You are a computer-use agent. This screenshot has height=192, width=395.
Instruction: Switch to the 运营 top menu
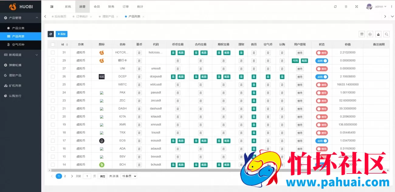click(82, 7)
